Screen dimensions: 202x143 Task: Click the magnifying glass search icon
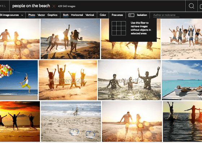(x=192, y=6)
